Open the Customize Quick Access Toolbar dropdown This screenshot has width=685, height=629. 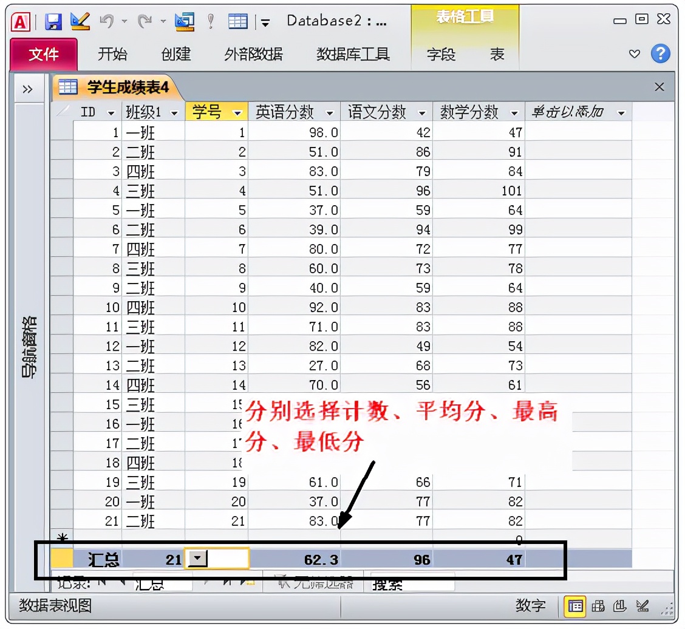tap(265, 21)
